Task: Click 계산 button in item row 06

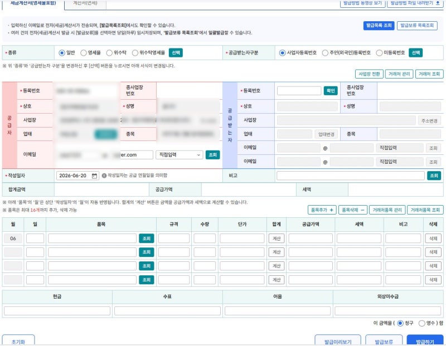Action: [277, 238]
